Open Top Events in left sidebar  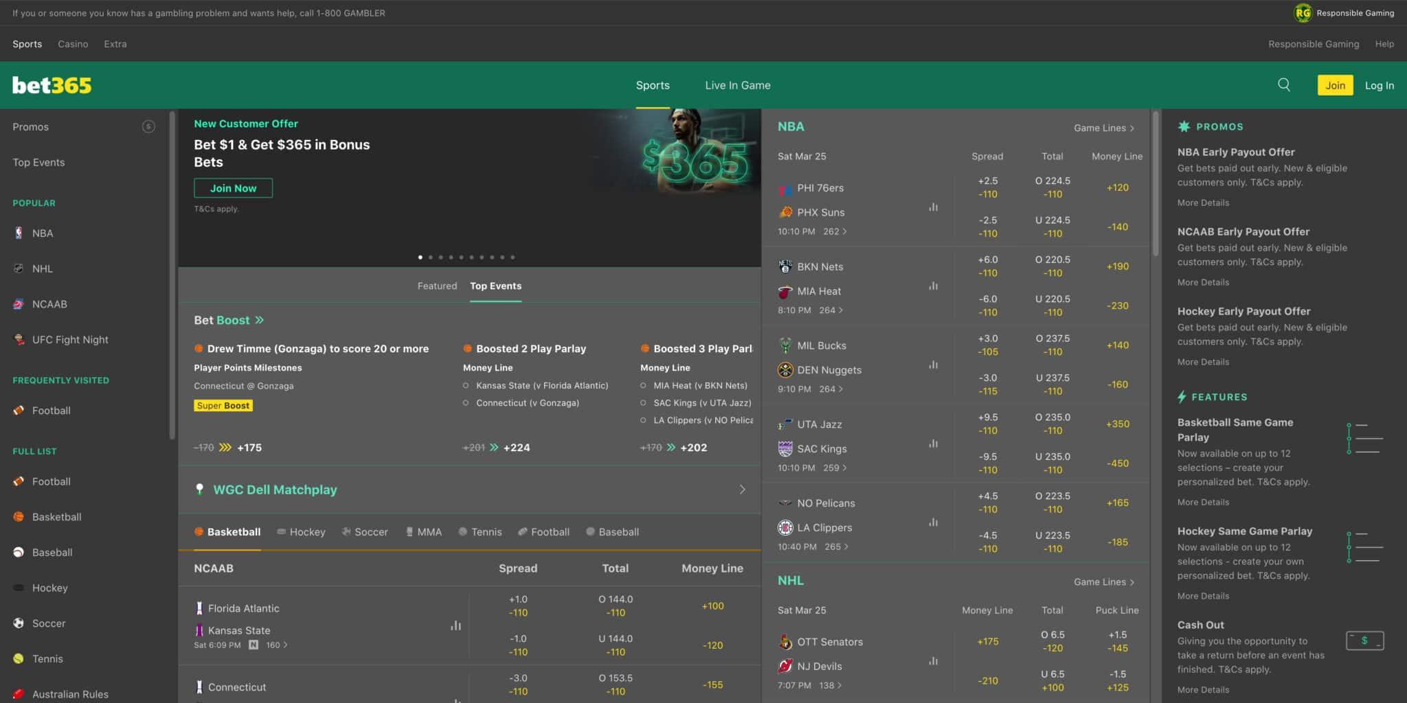[x=38, y=162]
